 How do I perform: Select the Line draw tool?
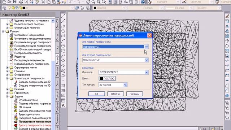tap(63, 16)
